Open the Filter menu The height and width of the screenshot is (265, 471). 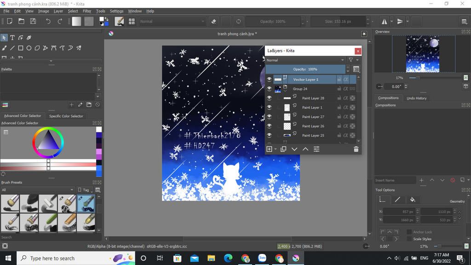click(87, 11)
